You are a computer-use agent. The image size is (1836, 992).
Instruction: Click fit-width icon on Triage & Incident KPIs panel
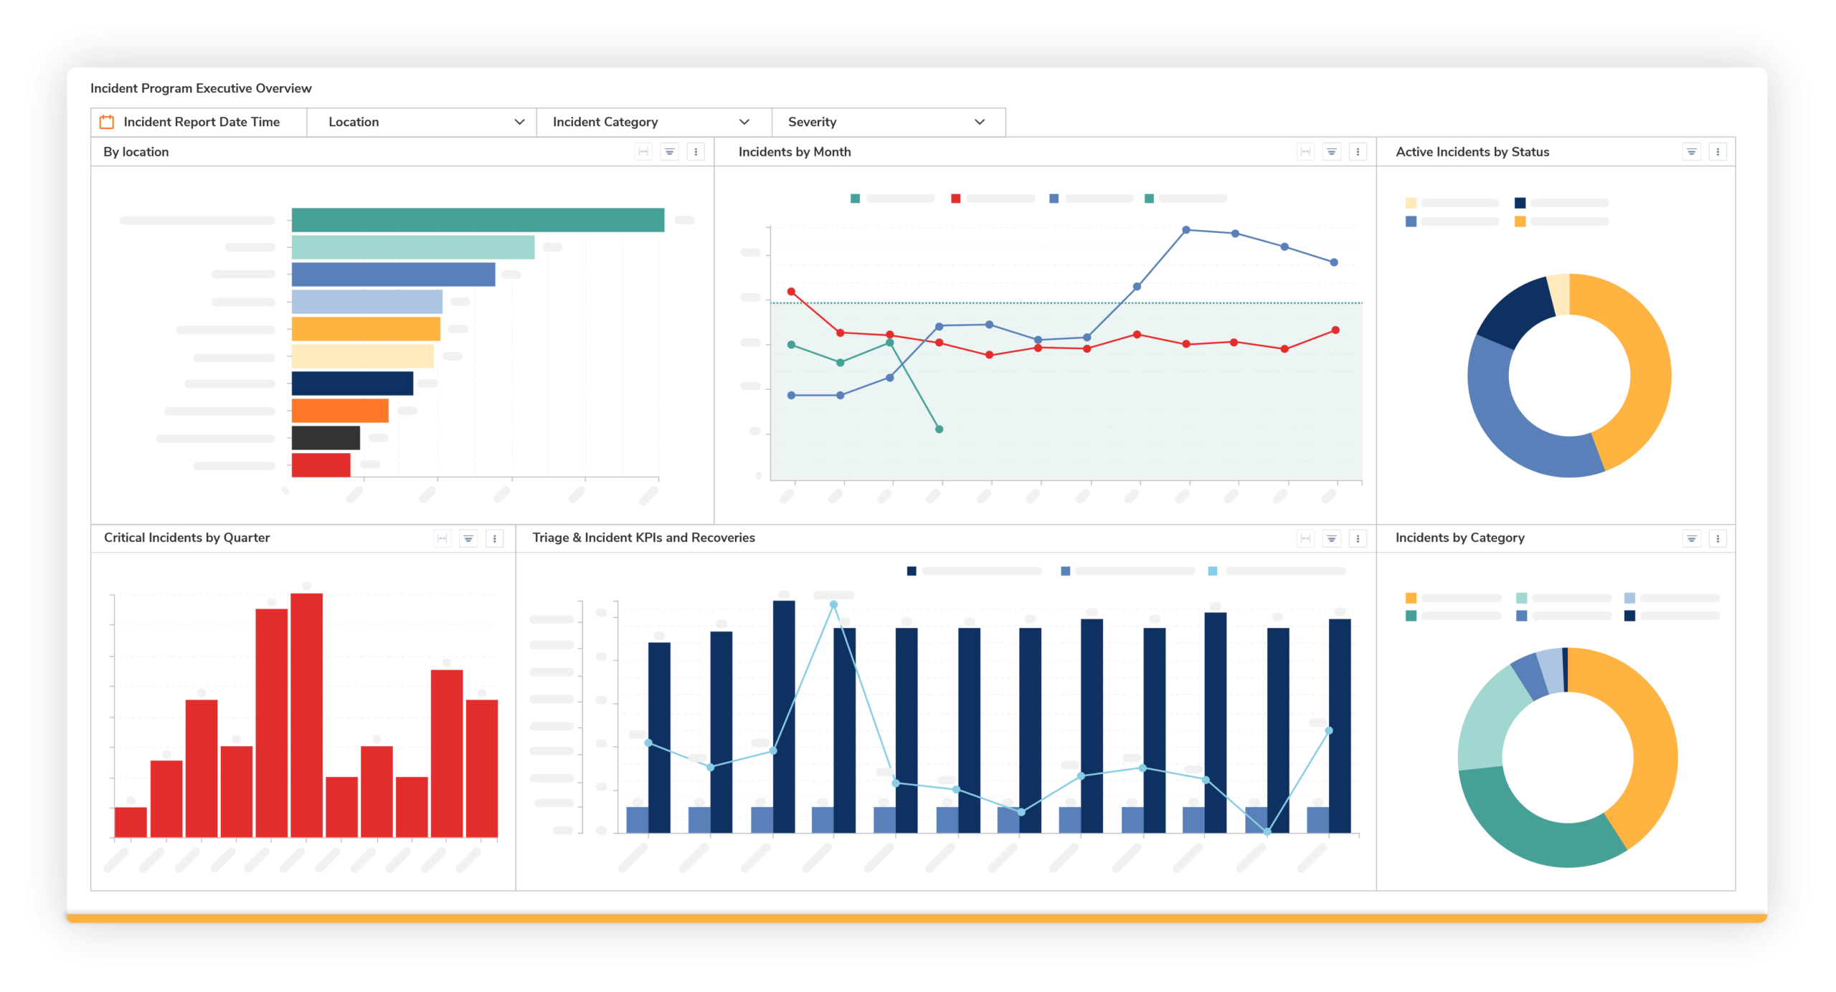[1305, 538]
